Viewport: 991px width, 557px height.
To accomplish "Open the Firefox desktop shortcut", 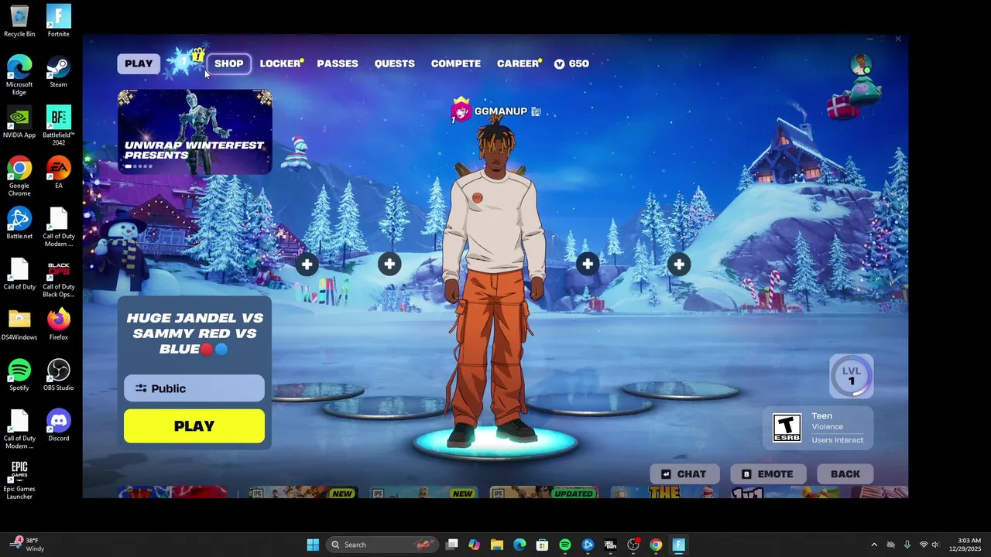I will pos(59,324).
